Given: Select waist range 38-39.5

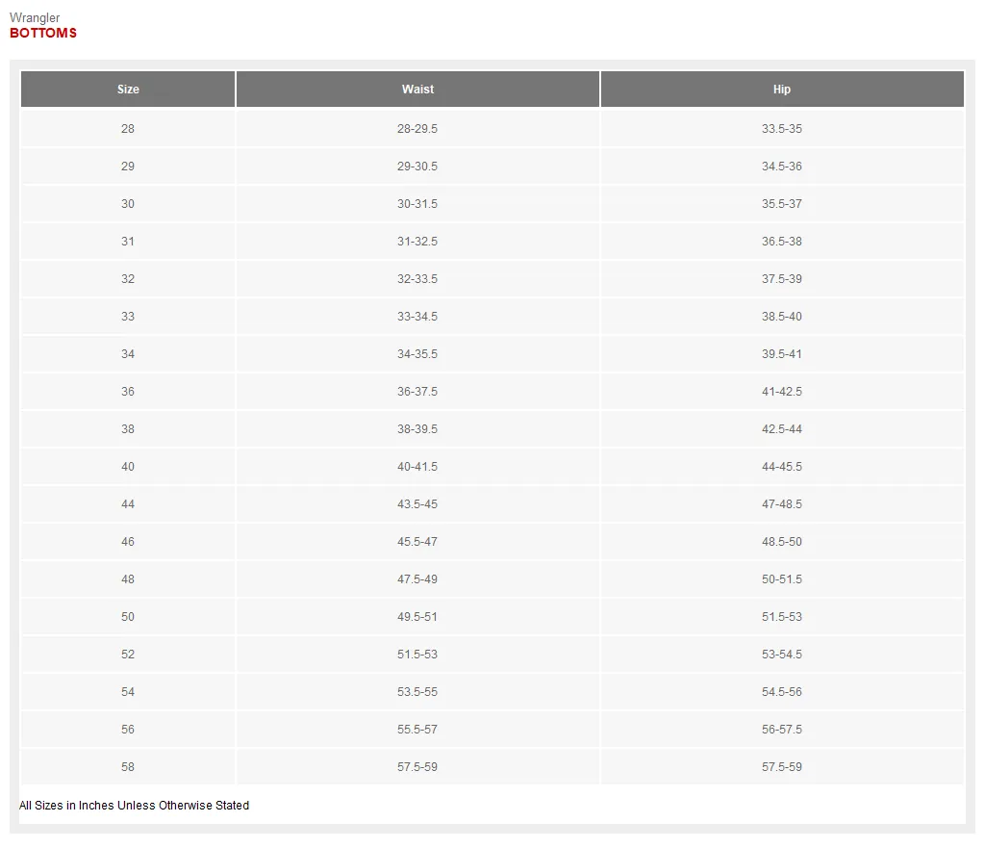Looking at the screenshot, I should (417, 429).
